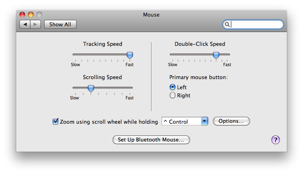Image resolution: width=303 pixels, height=174 pixels.
Task: Click the magnifying glass search icon
Action: (x=227, y=24)
